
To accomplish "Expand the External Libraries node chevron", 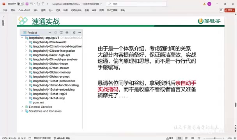I will coord(22,107).
